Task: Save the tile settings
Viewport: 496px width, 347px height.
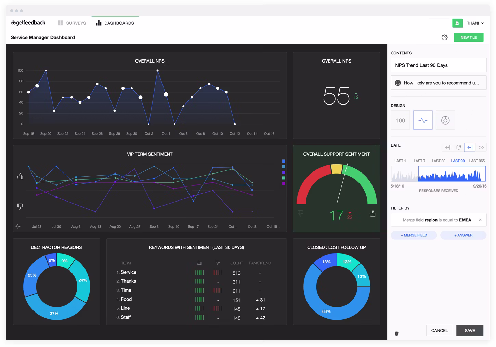Action: pos(470,331)
